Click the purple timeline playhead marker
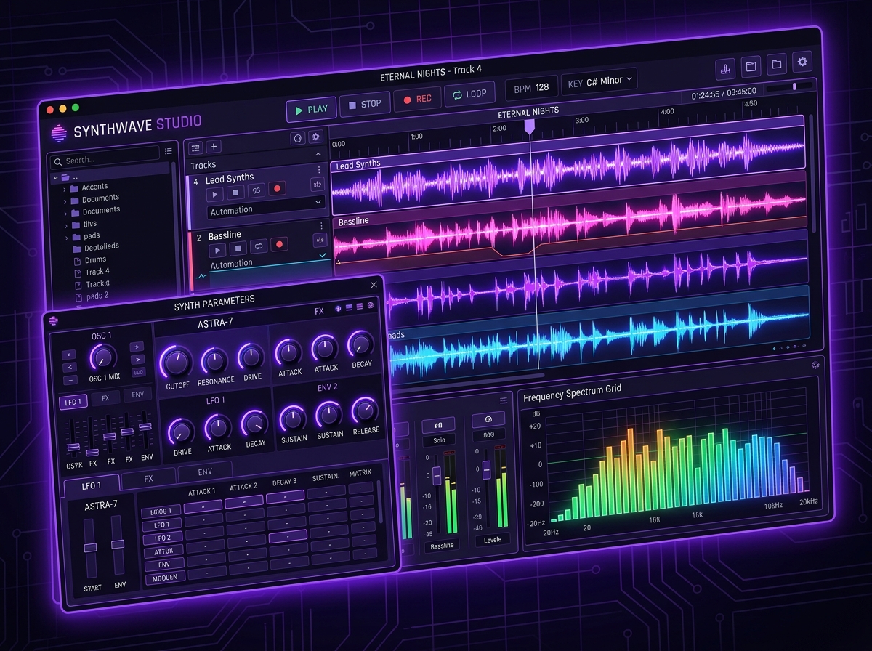 530,127
